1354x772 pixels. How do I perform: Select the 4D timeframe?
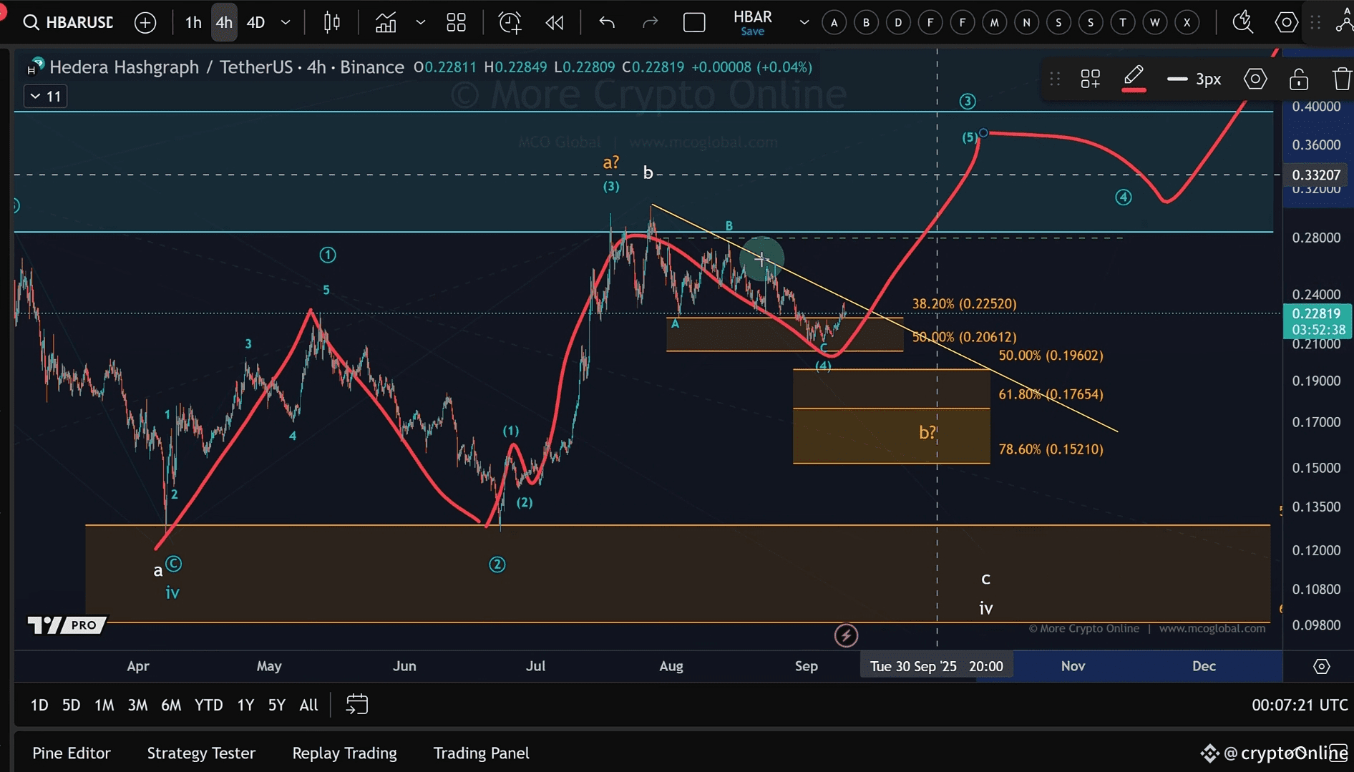255,22
